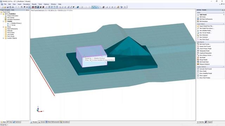Toggle Show Model checkbox
225x126 pixels.
(198, 71)
